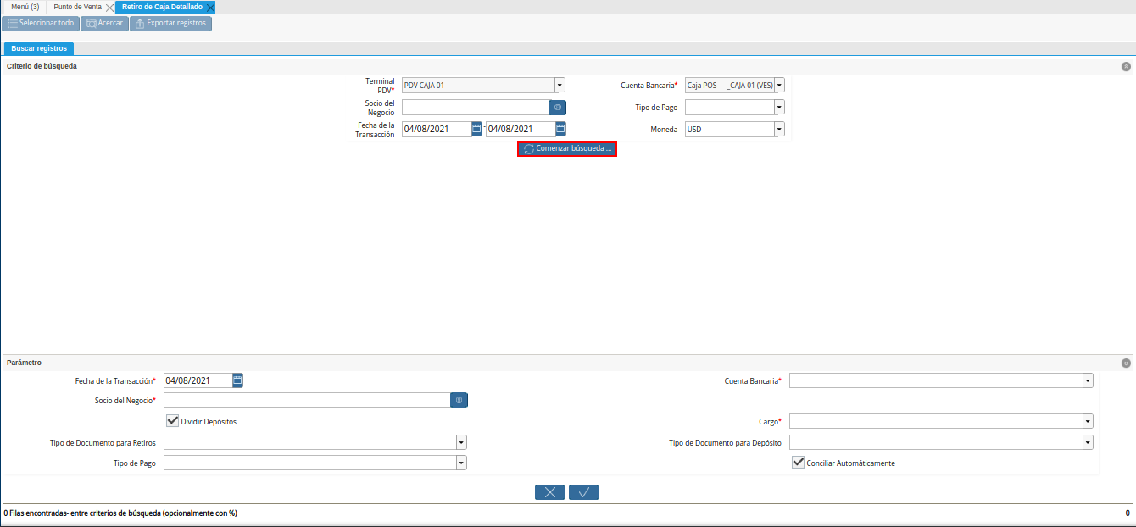Click the start date field in search criteria
The width and height of the screenshot is (1136, 527).
(437, 129)
